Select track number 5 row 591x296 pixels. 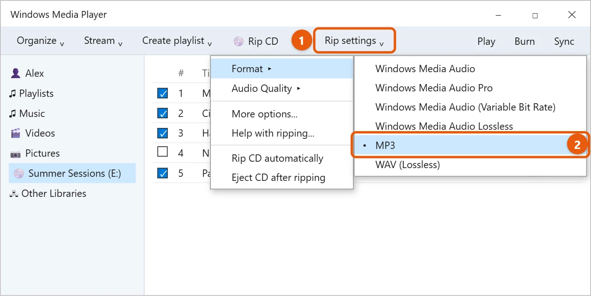[x=181, y=173]
